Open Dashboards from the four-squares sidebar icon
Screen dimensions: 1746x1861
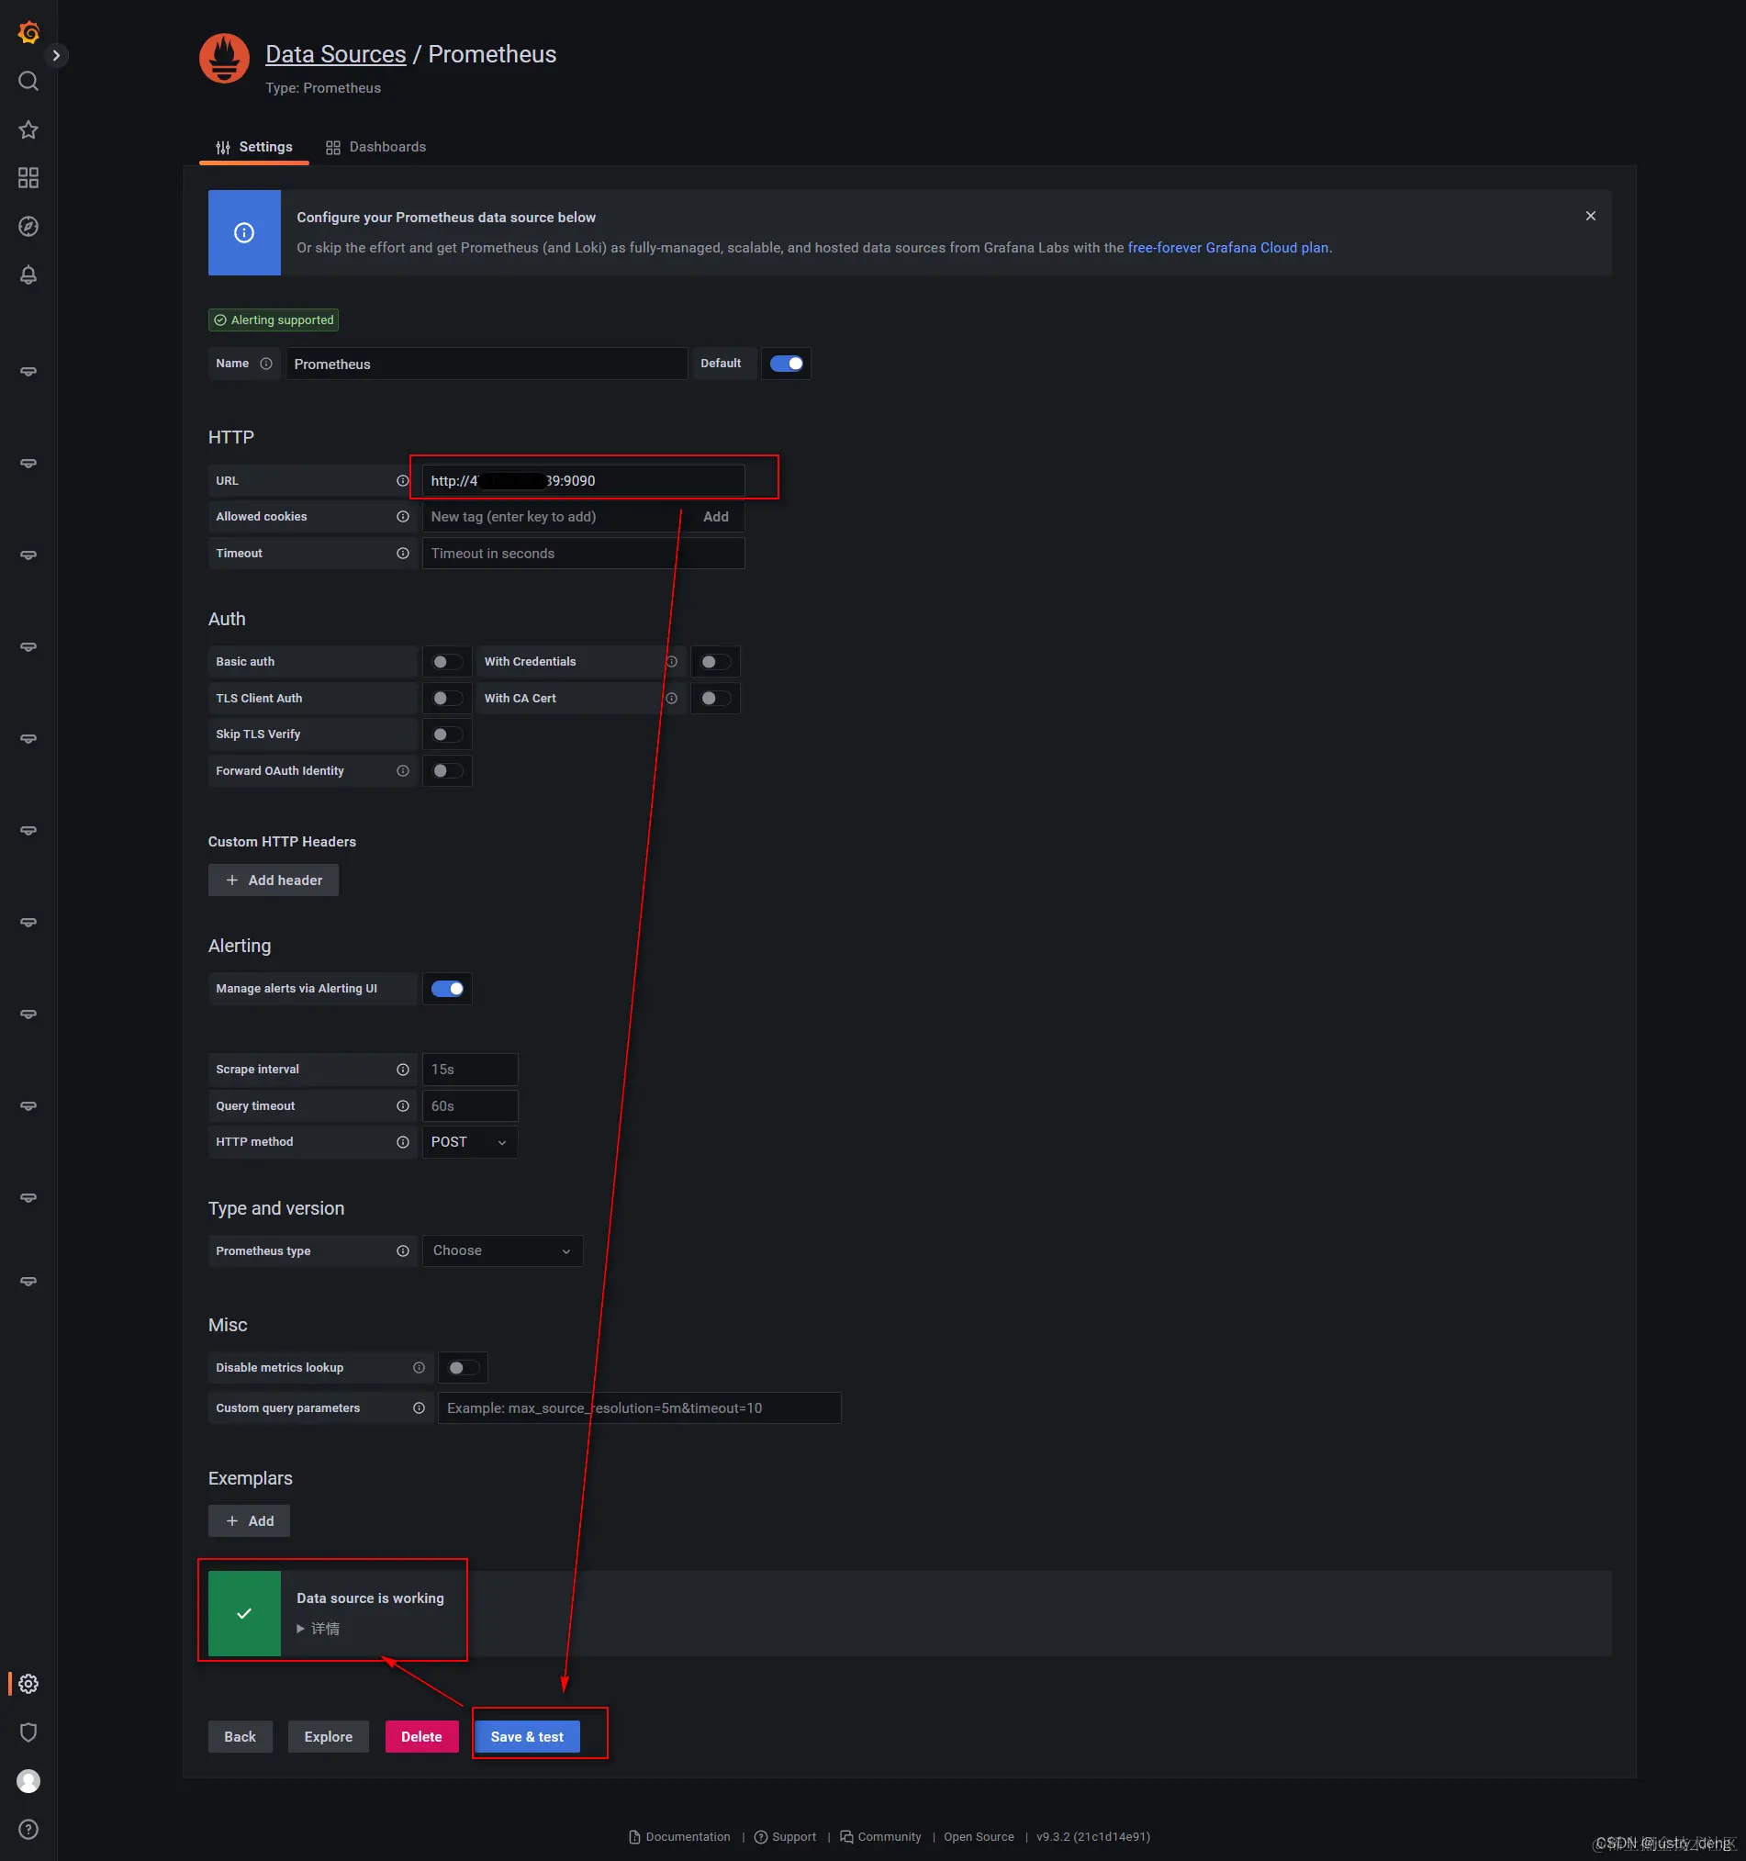click(29, 178)
